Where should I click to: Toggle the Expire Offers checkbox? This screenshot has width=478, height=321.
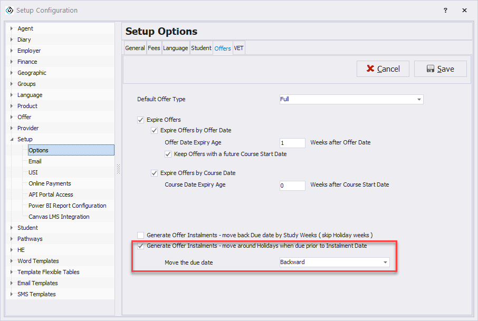pyautogui.click(x=140, y=120)
